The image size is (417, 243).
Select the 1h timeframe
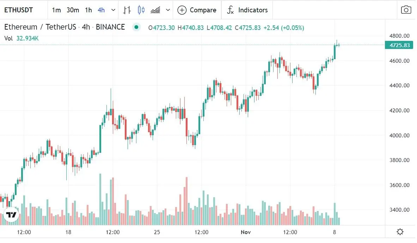point(88,10)
